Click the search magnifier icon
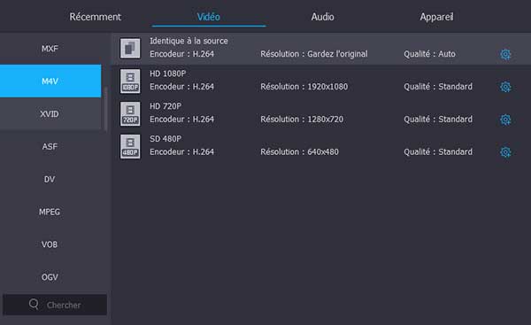This screenshot has height=325, width=531. click(34, 304)
